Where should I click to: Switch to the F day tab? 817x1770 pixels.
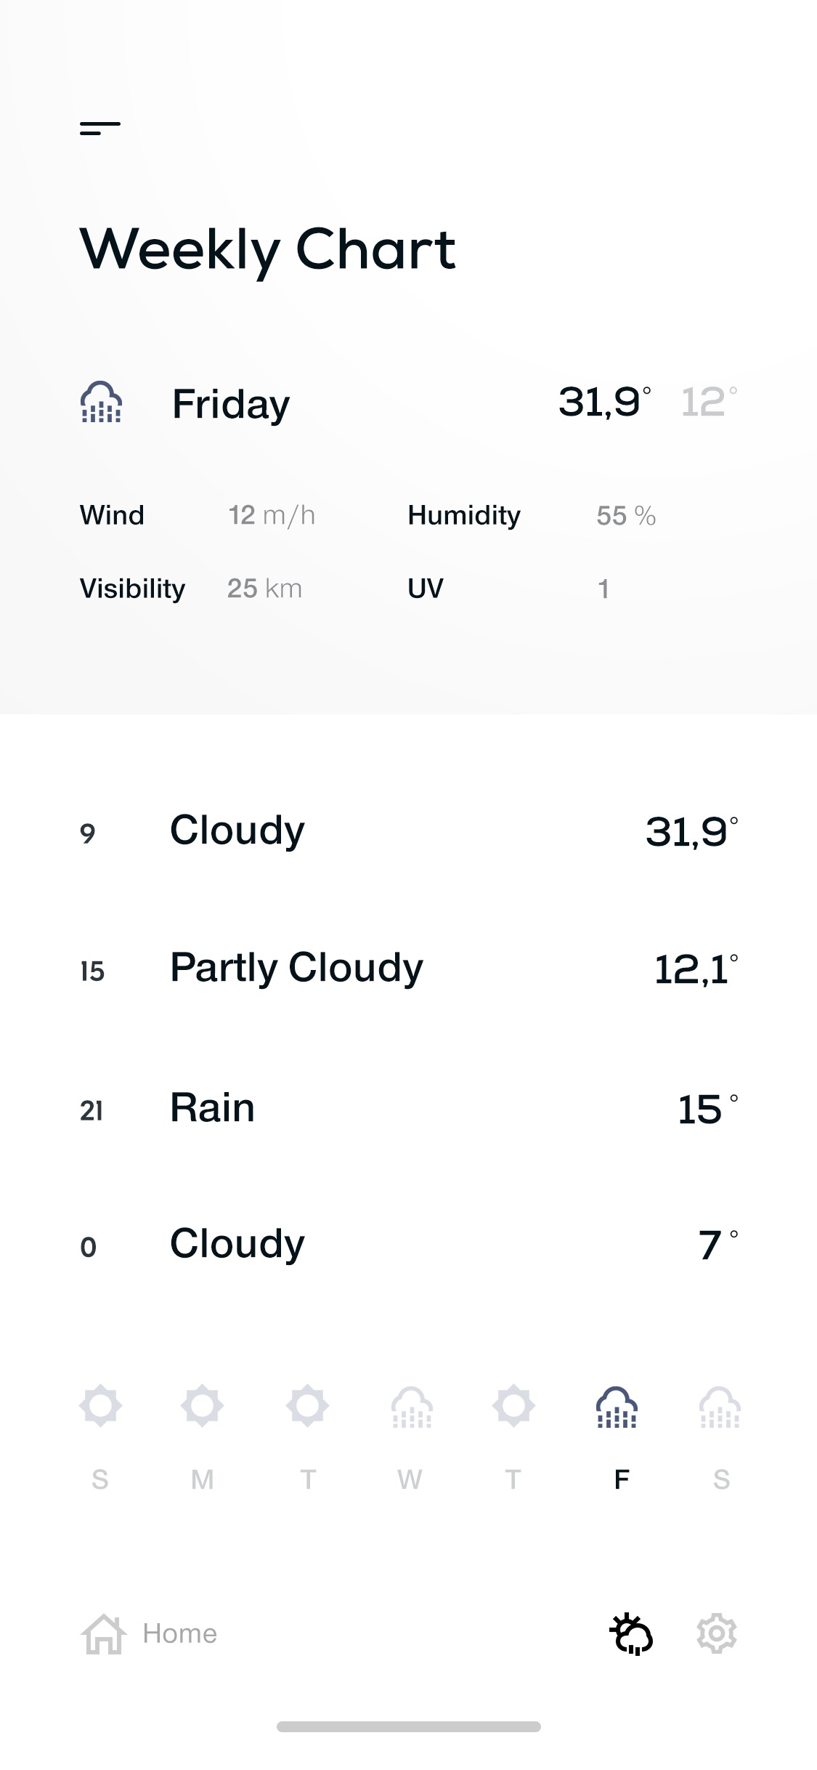pos(622,1479)
